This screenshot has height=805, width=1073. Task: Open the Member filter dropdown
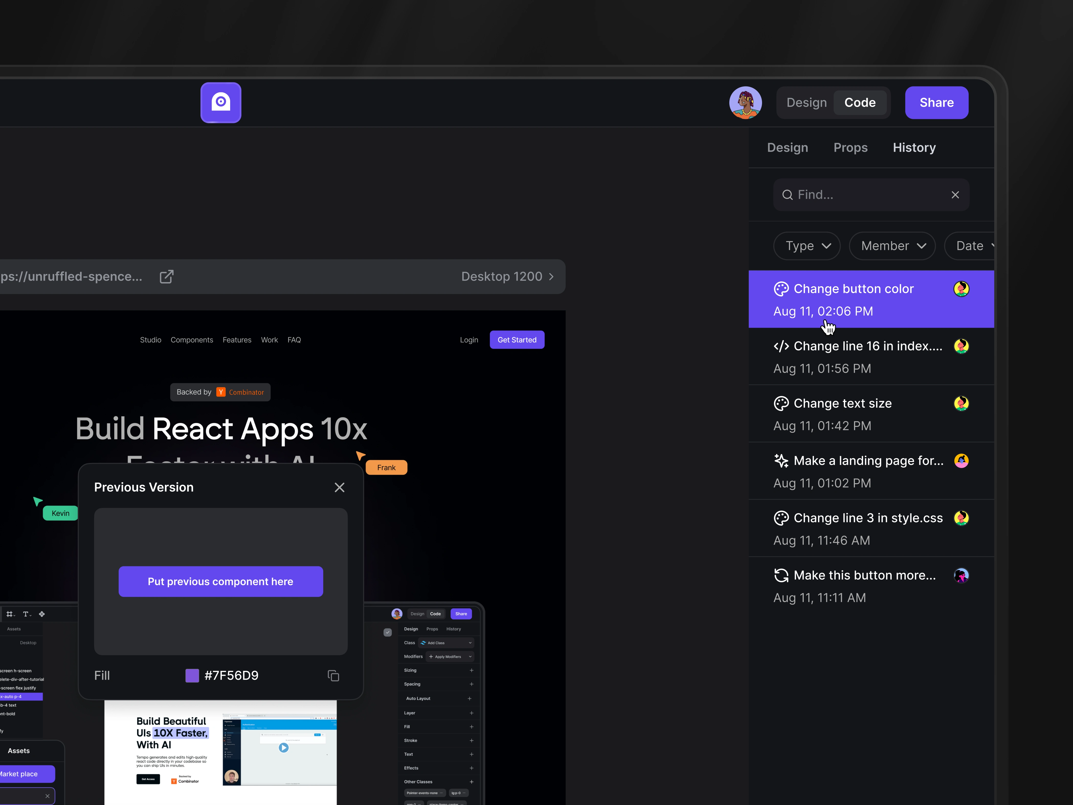(892, 246)
